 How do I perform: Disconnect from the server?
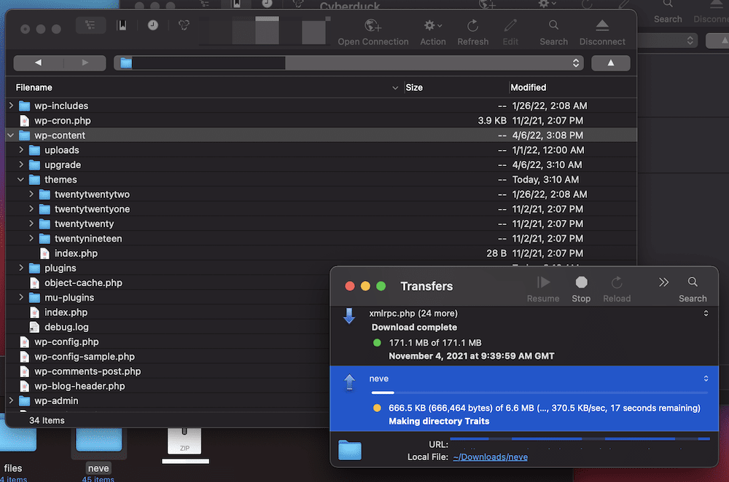click(601, 29)
